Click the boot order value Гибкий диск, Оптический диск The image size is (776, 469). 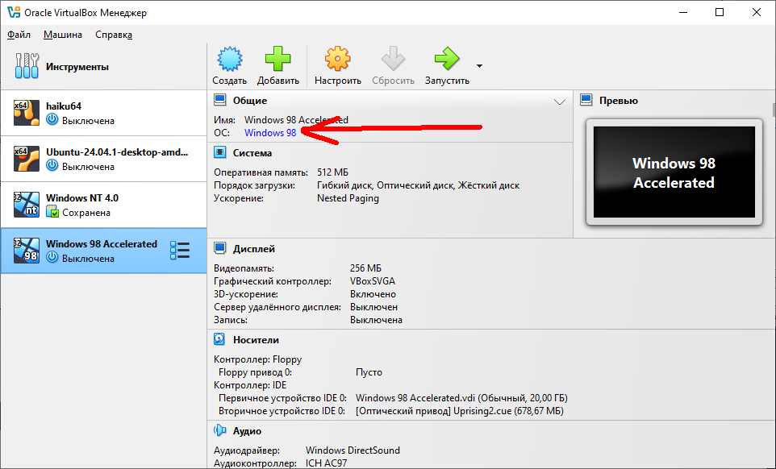(x=418, y=185)
